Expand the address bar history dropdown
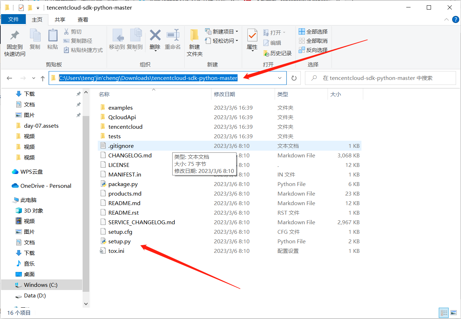Screen dimensions: 461x319 pyautogui.click(x=280, y=78)
